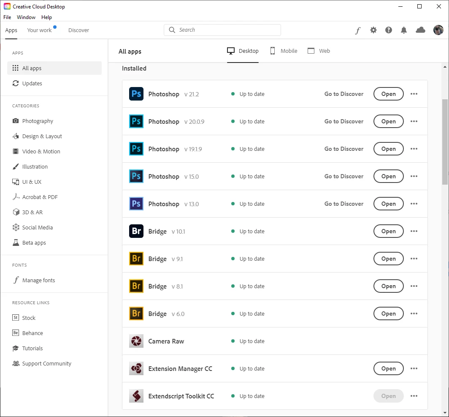
Task: Click the Photoshop v 20.0.9 app icon
Action: point(136,121)
